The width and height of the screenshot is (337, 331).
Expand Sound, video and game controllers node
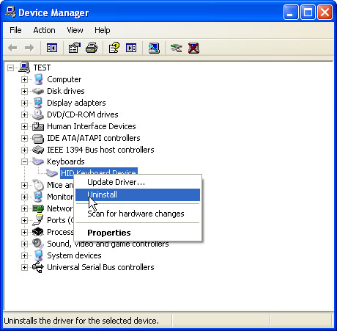coord(24,244)
